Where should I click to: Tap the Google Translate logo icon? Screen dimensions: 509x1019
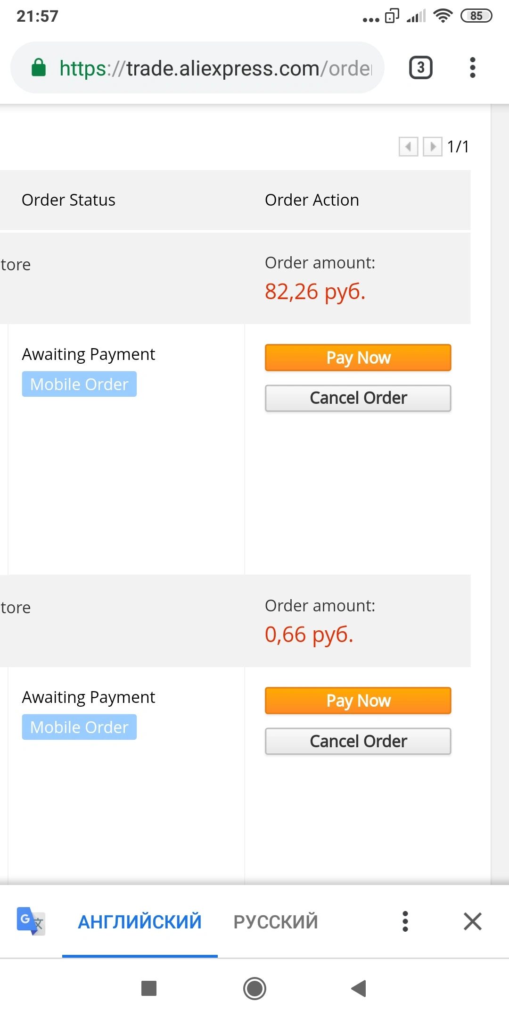tap(31, 921)
